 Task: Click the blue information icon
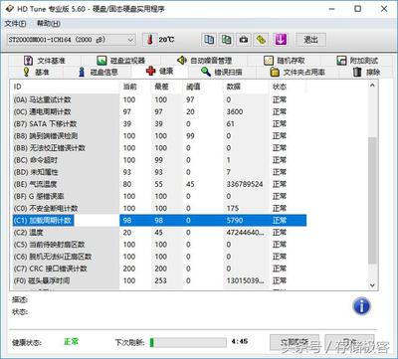pyautogui.click(x=361, y=306)
